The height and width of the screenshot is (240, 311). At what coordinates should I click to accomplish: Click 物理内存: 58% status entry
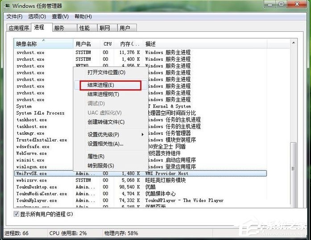[x=121, y=233]
